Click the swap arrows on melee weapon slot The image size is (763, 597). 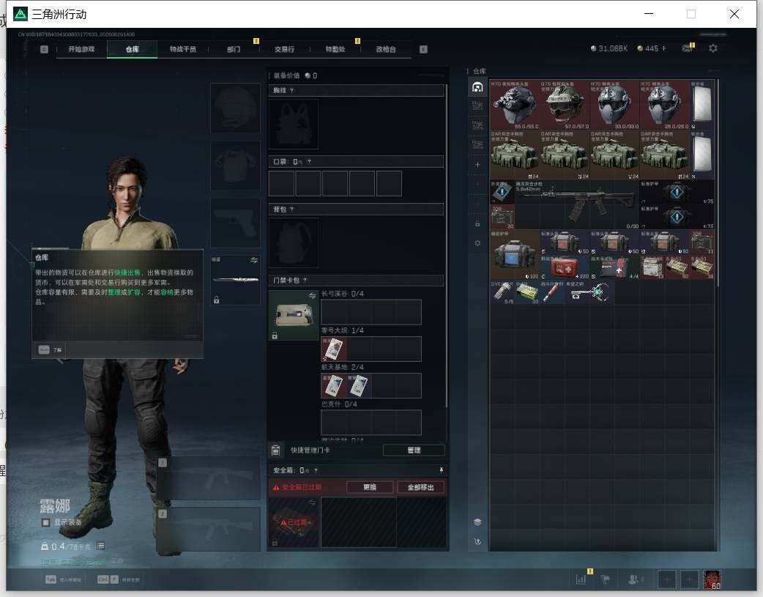coord(254,261)
